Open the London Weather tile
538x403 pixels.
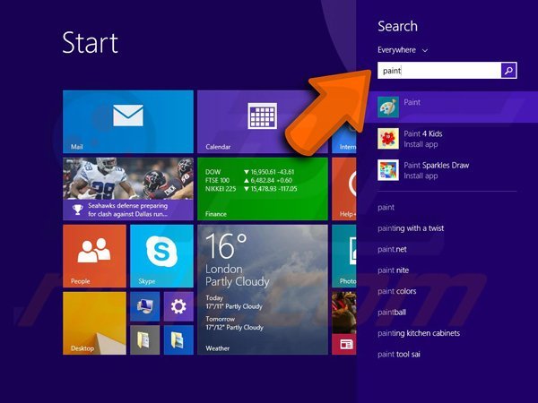263,289
